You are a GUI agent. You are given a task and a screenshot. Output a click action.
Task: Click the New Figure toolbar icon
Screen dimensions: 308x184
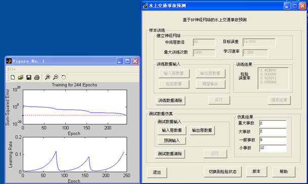pos(13,77)
